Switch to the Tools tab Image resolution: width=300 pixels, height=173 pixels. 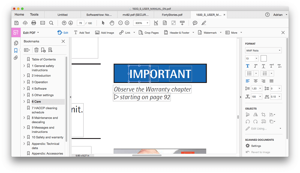point(34,15)
